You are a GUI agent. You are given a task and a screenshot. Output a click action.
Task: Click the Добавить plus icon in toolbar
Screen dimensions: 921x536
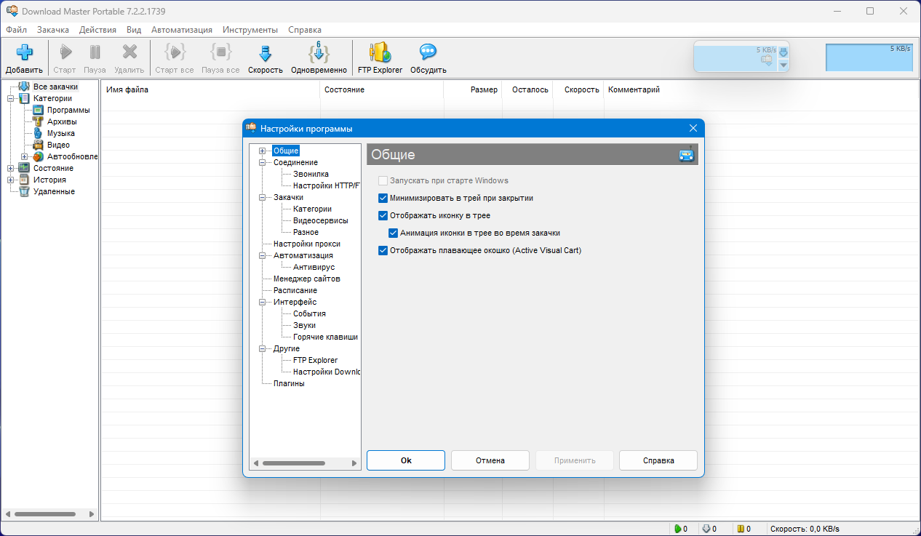(x=25, y=53)
